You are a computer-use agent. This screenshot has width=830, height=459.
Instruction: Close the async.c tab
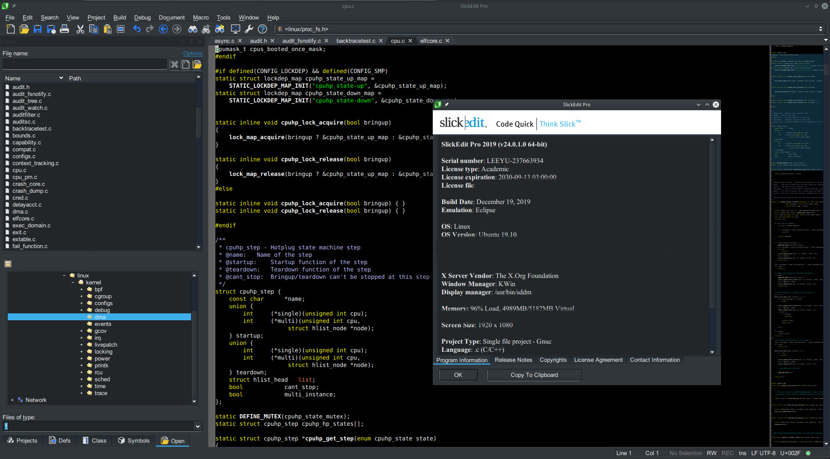click(x=240, y=41)
